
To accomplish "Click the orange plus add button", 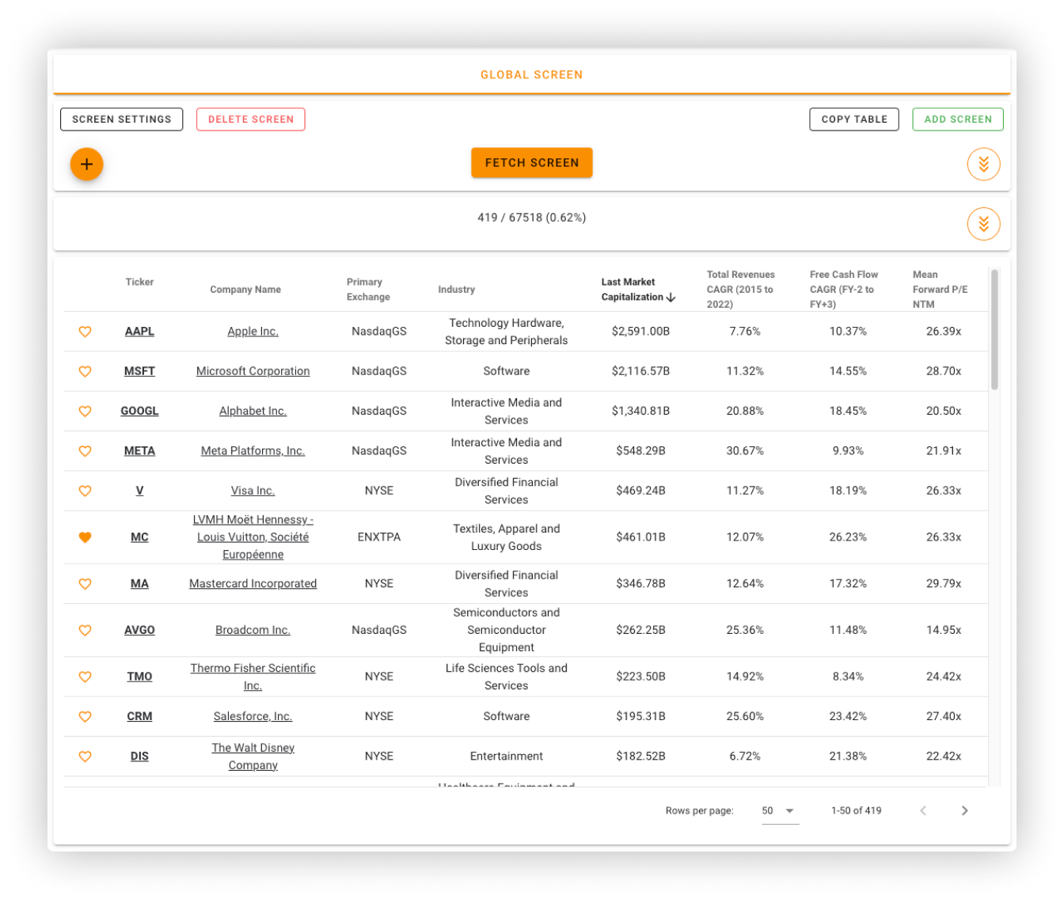I will [x=86, y=165].
